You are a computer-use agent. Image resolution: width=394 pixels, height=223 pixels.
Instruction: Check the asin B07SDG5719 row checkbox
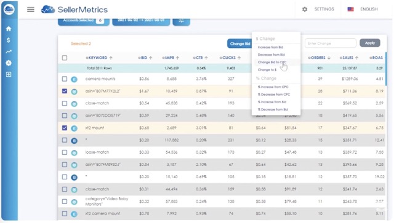coord(65,115)
